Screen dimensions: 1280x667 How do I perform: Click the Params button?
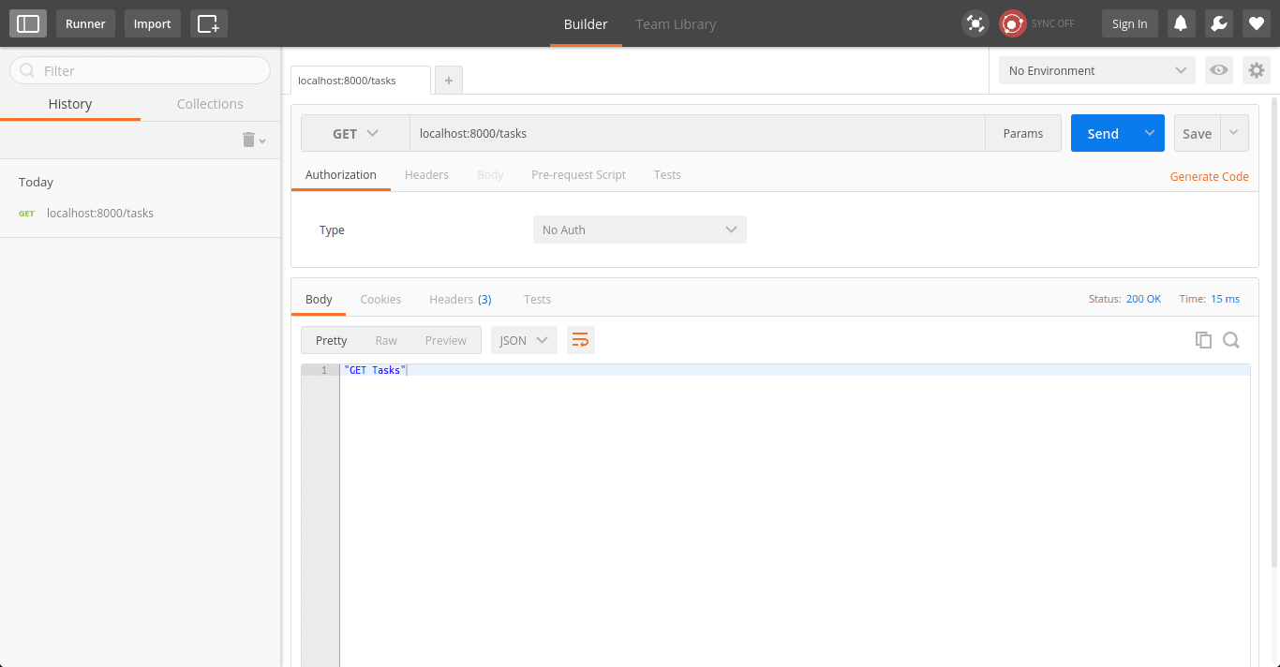pyautogui.click(x=1022, y=133)
